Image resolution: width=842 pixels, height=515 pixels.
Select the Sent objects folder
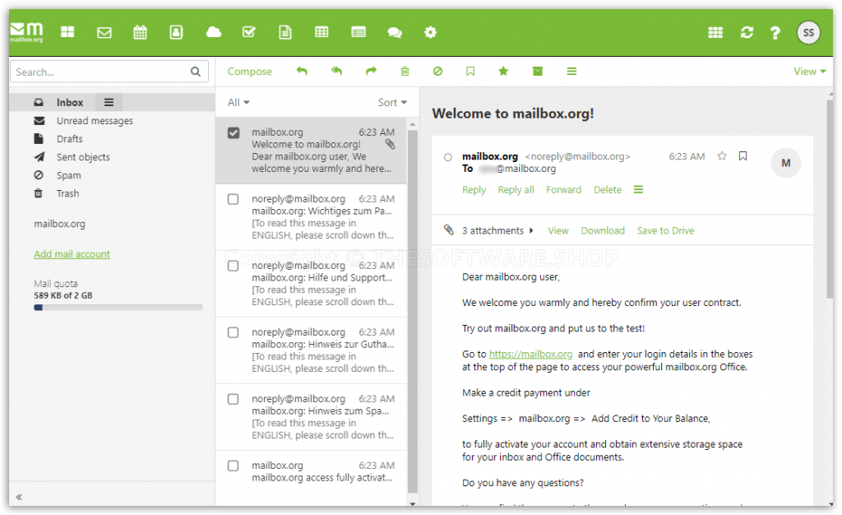click(83, 157)
